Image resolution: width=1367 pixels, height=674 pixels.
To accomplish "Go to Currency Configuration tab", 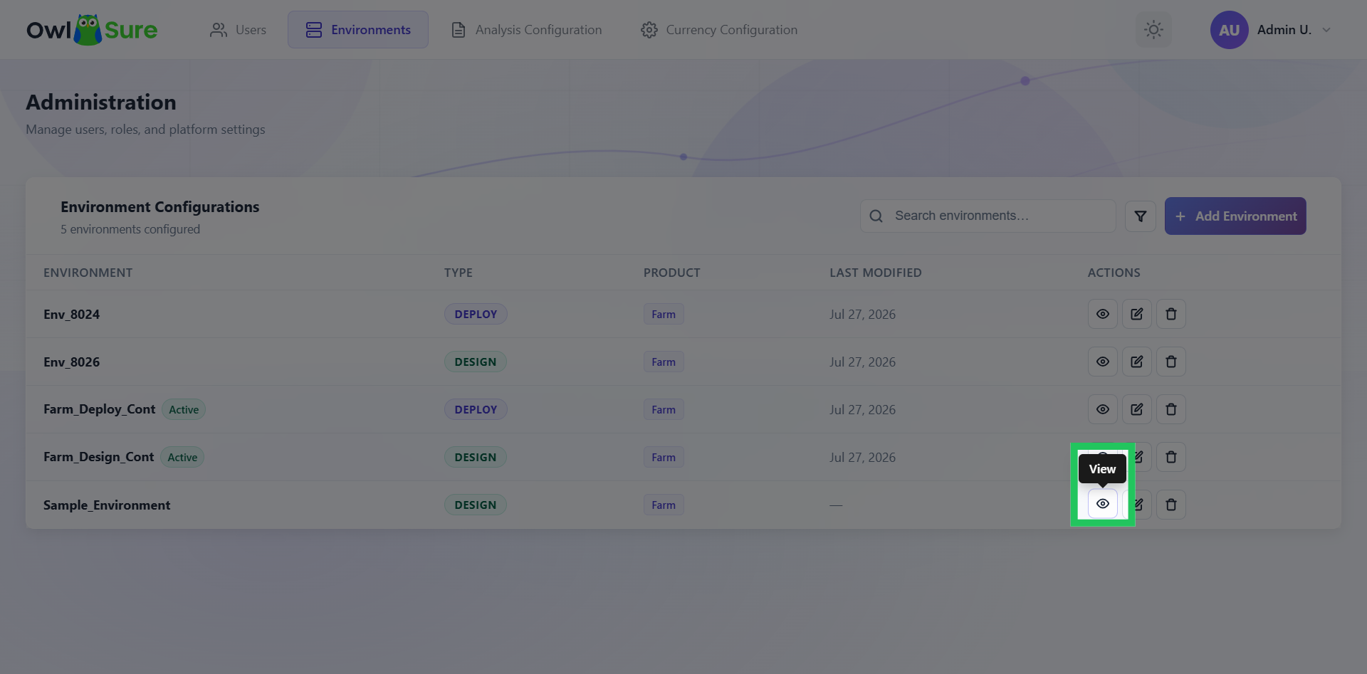I will coord(719,30).
